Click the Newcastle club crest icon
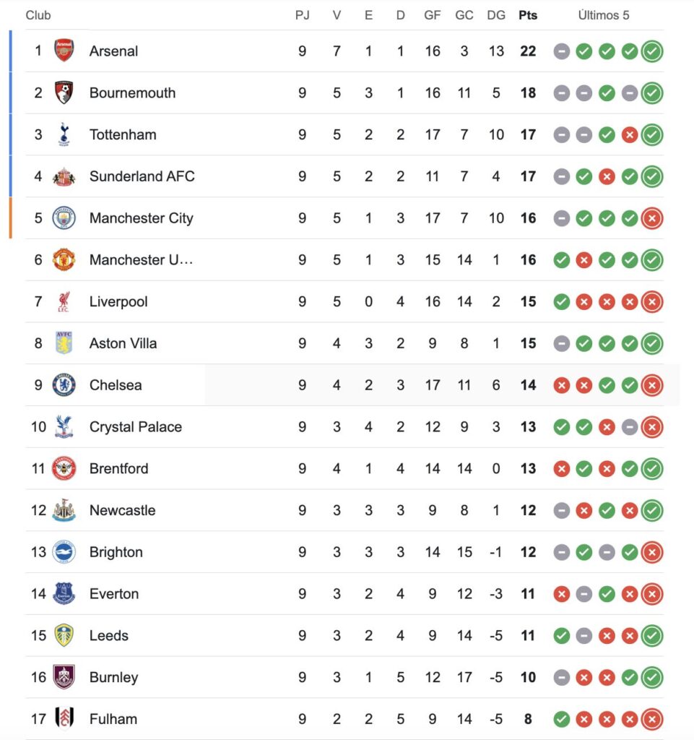The image size is (694, 740). pyautogui.click(x=64, y=510)
